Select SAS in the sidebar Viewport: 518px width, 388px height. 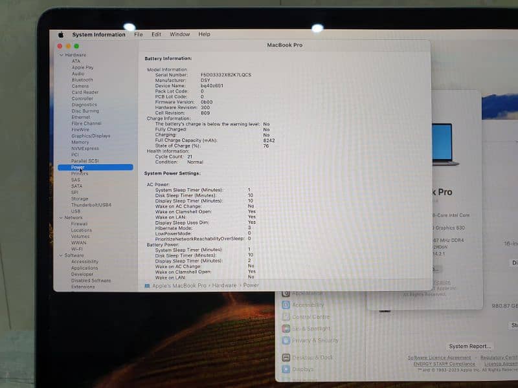76,180
